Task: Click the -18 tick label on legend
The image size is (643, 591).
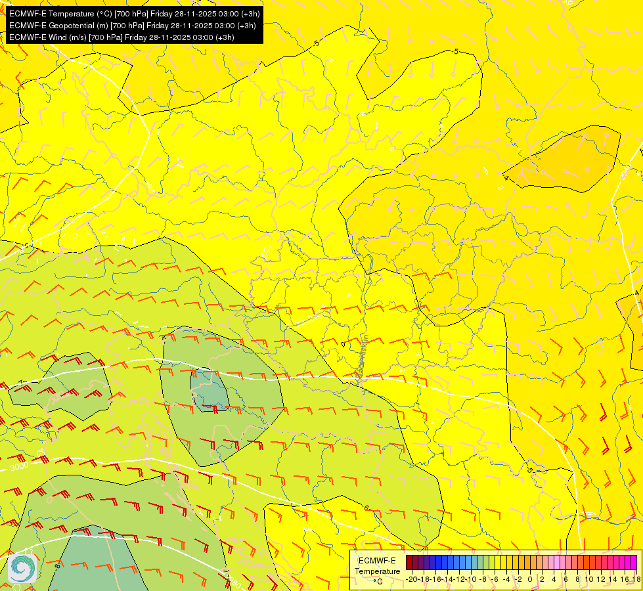Action: (x=424, y=580)
